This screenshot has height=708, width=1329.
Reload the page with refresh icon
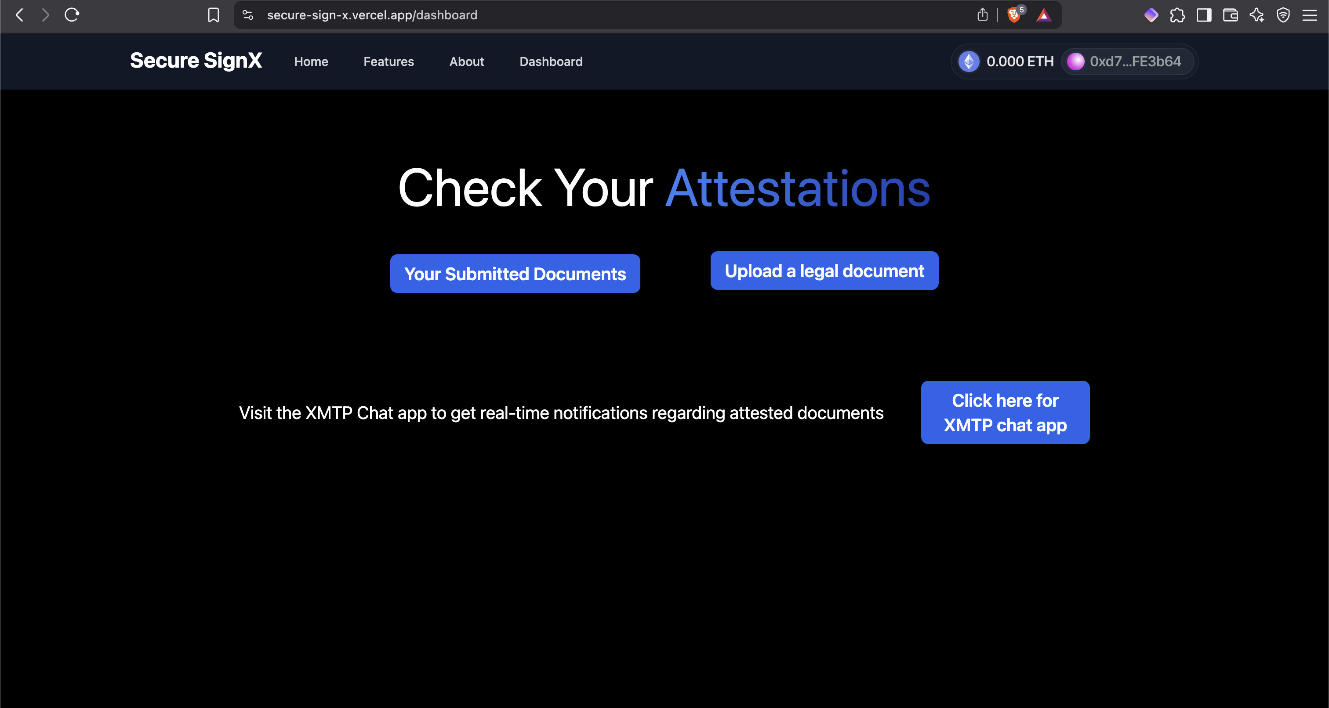[72, 15]
